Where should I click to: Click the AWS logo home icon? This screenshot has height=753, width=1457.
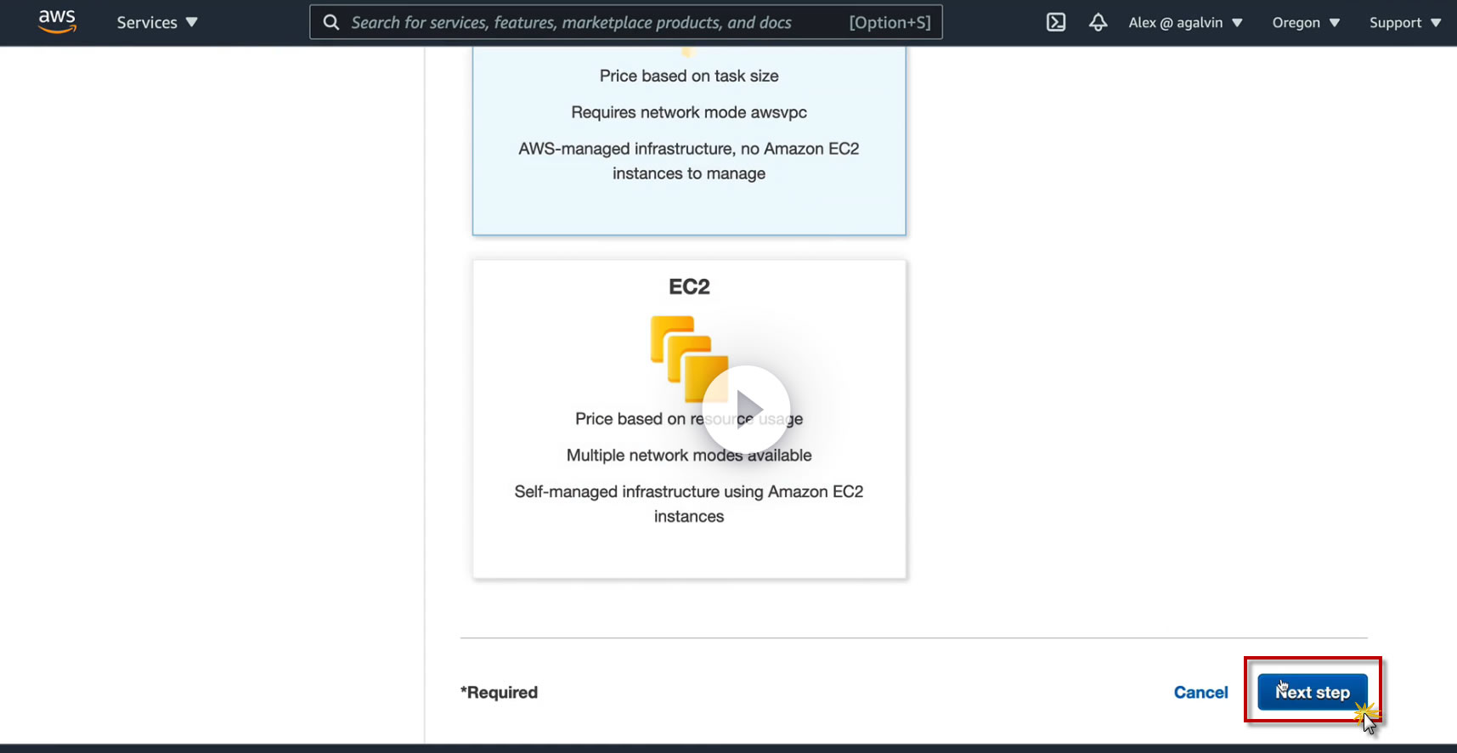click(x=57, y=21)
